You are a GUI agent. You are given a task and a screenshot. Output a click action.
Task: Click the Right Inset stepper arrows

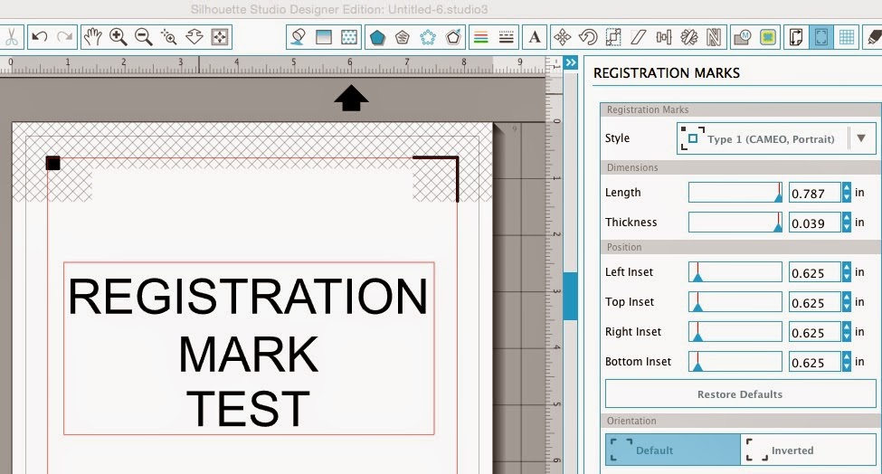(x=847, y=332)
